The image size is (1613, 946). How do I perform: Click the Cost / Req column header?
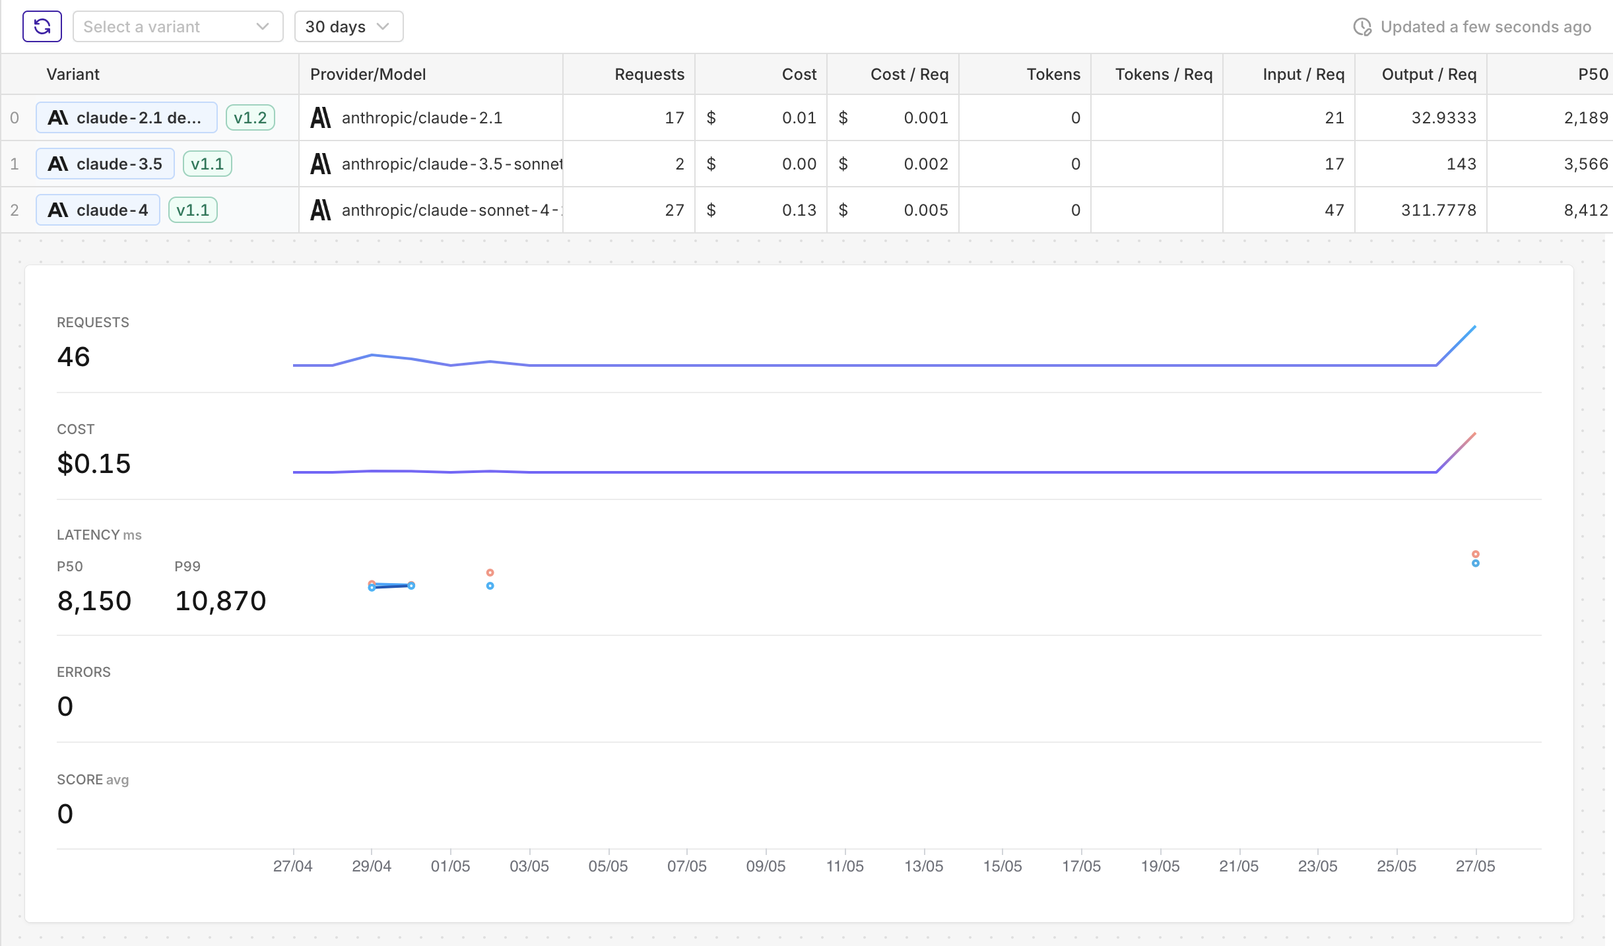pyautogui.click(x=909, y=74)
